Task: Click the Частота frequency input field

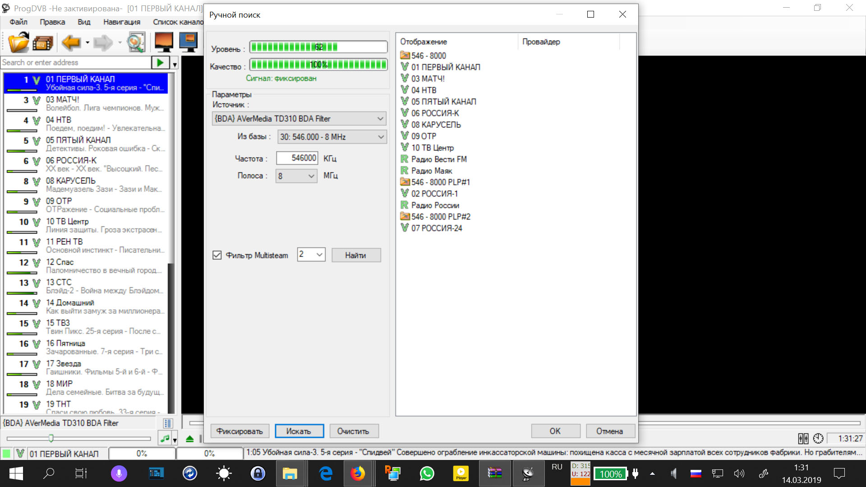Action: coord(297,158)
